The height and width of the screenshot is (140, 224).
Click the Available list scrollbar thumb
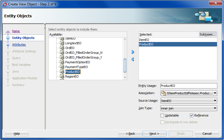click(x=125, y=66)
